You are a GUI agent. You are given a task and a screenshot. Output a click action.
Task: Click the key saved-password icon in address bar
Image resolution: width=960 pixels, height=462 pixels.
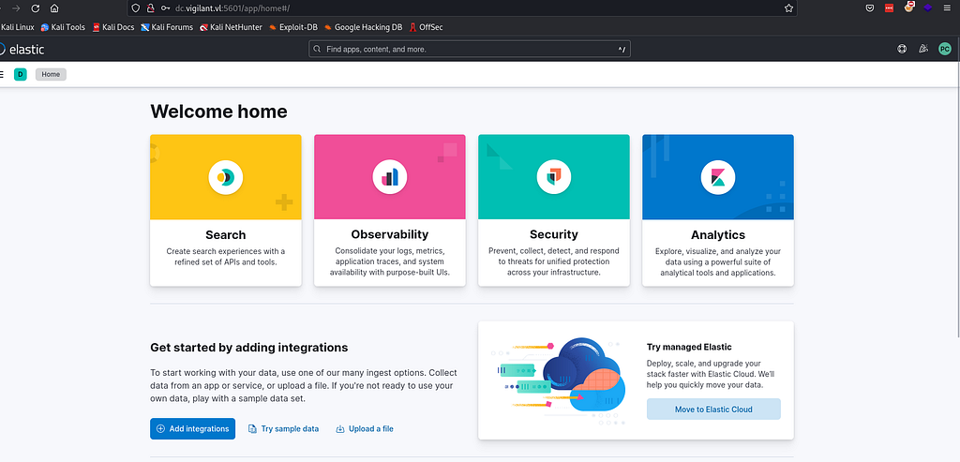[166, 7]
